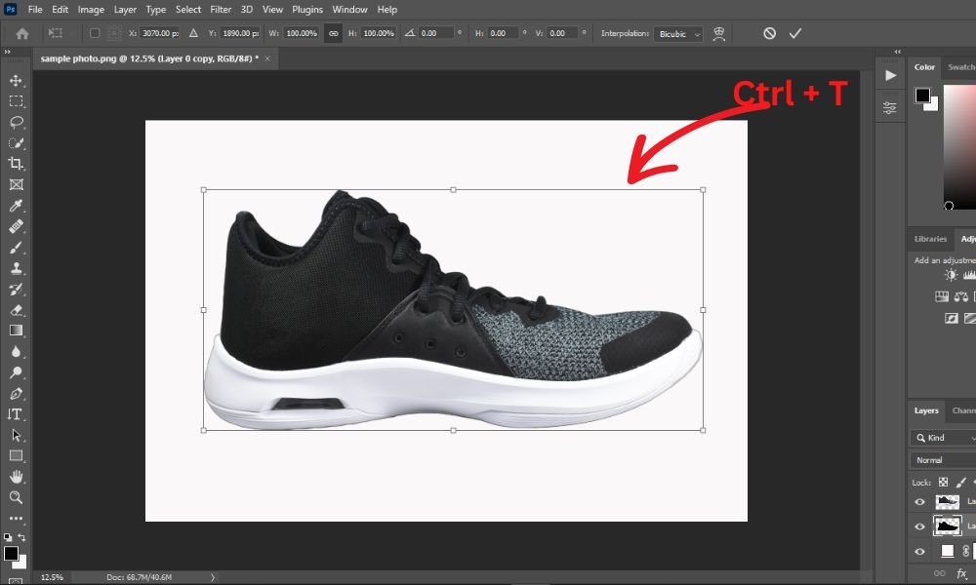Screen dimensions: 976x585
Task: Select the Zoom tool
Action: click(16, 497)
